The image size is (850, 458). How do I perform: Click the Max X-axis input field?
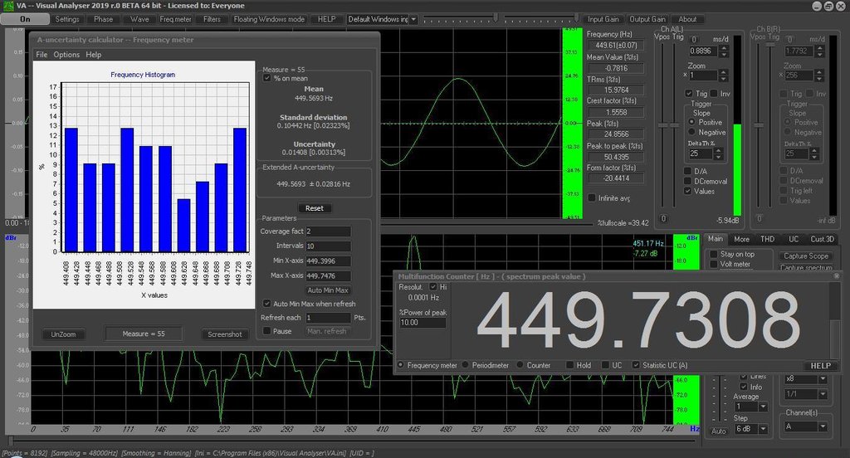[329, 276]
